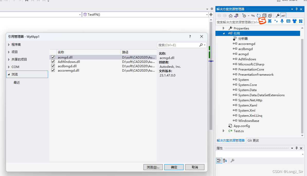Click Categorized view icon in Properties panel
This screenshot has width=307, height=176.
click(x=219, y=161)
